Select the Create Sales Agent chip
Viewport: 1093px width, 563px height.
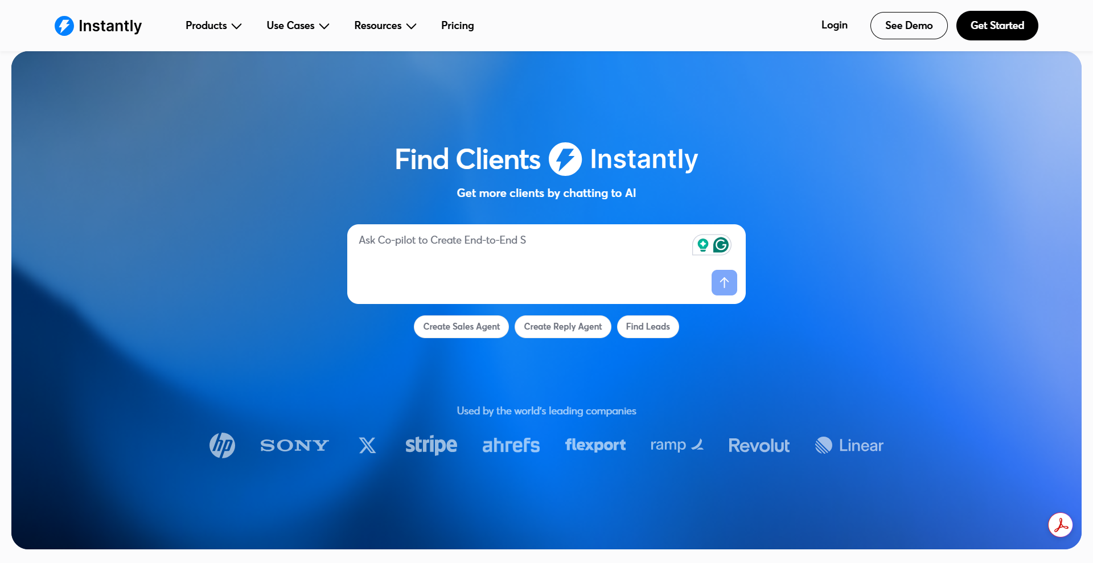click(461, 327)
